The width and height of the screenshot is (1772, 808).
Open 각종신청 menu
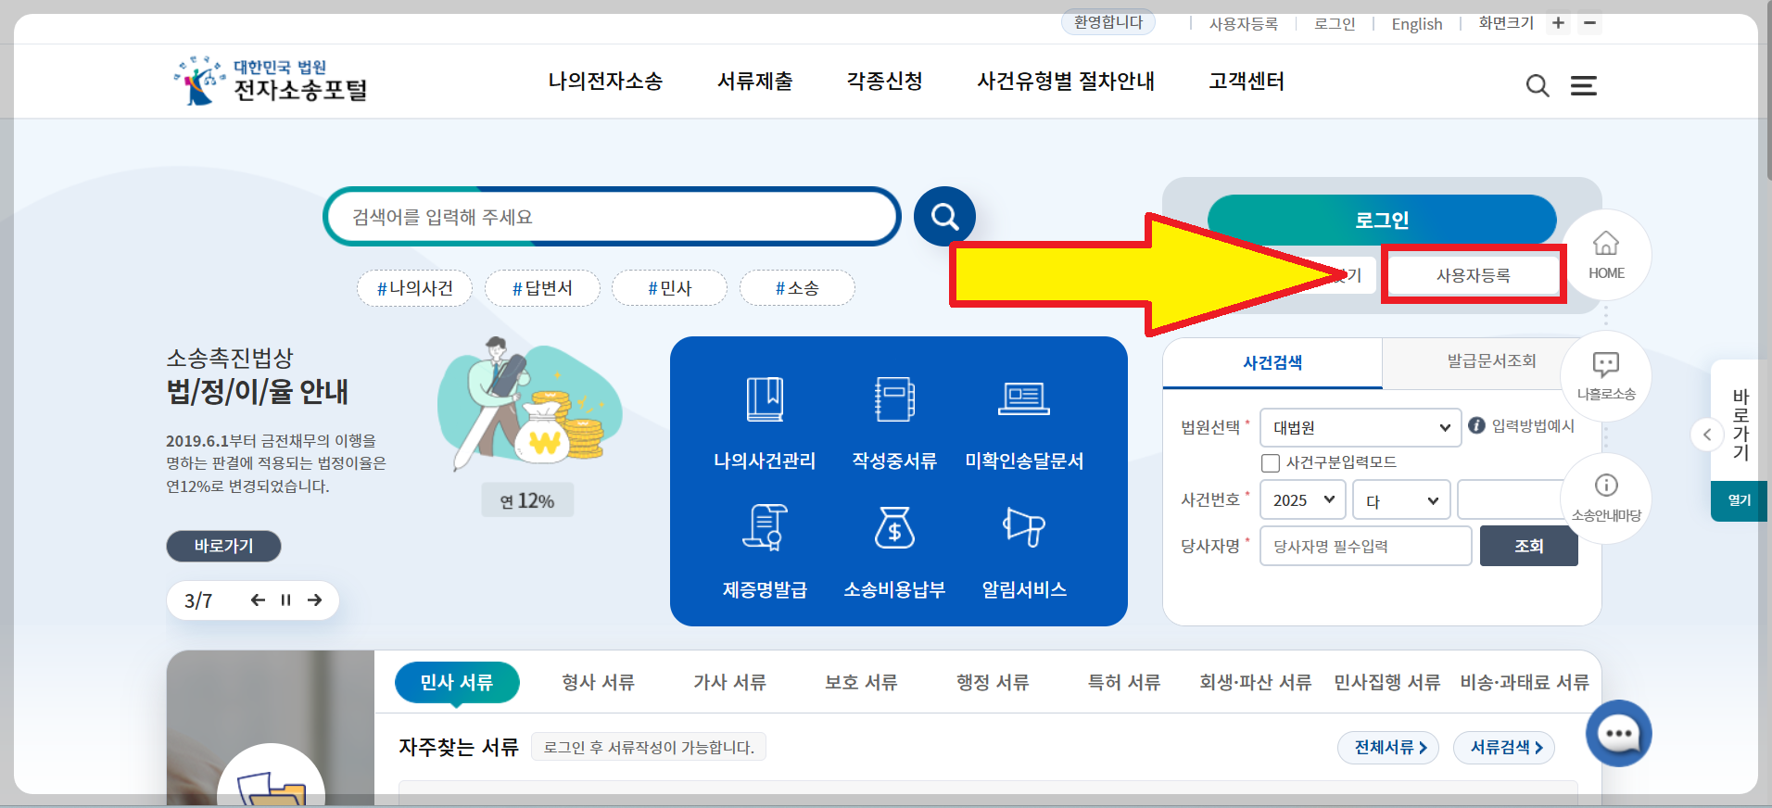pyautogui.click(x=885, y=82)
